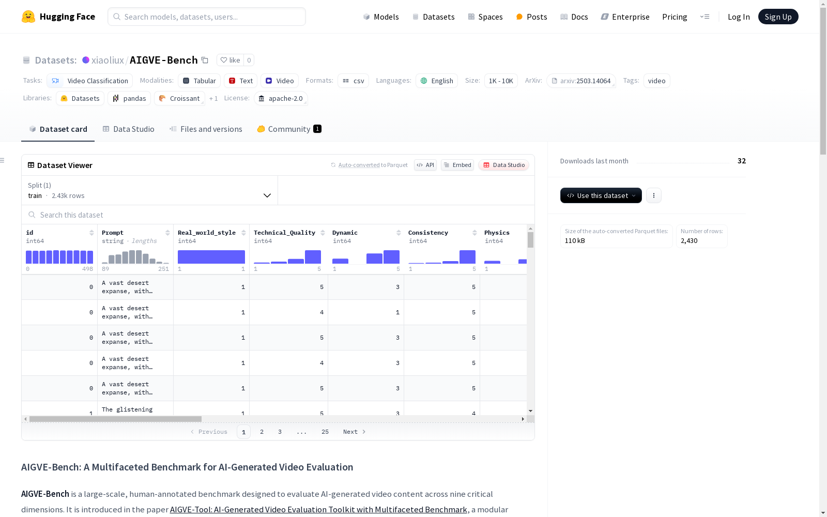The width and height of the screenshot is (827, 517).
Task: Sort by the Real_world_style column
Action: [243, 233]
